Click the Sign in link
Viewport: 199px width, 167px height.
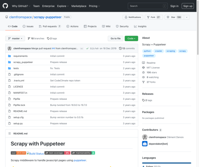(174, 6)
